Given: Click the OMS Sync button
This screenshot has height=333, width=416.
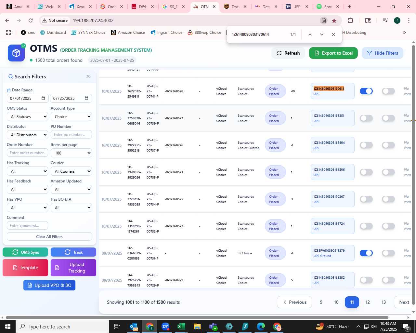Looking at the screenshot, I should [x=25, y=252].
